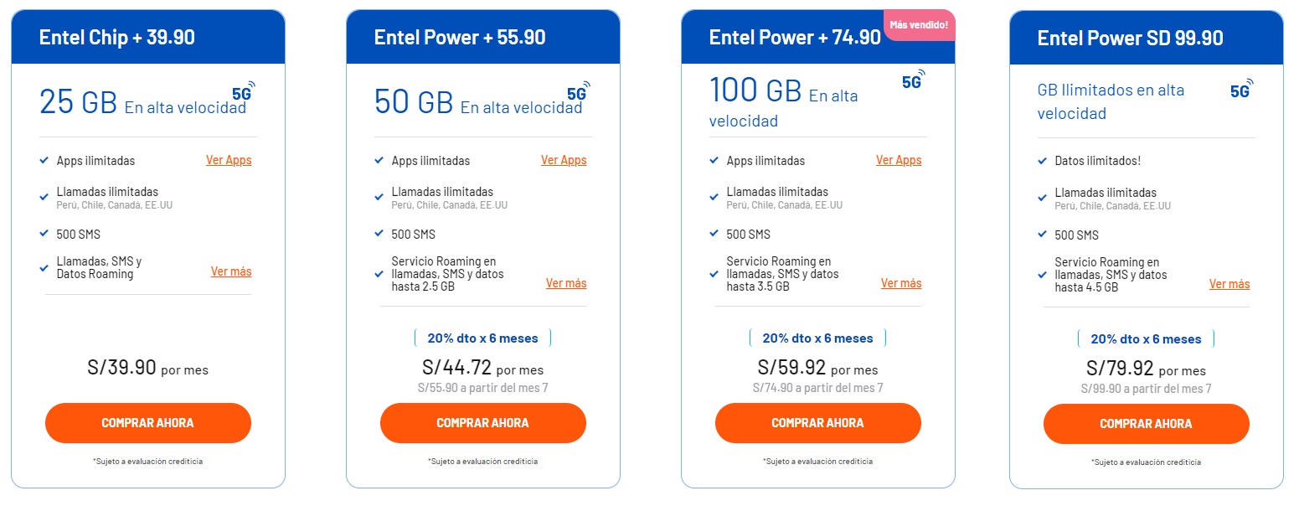The image size is (1299, 506).
Task: Click Comprar Ahora on the Entel Power SD 99.90 plan
Action: [1146, 424]
